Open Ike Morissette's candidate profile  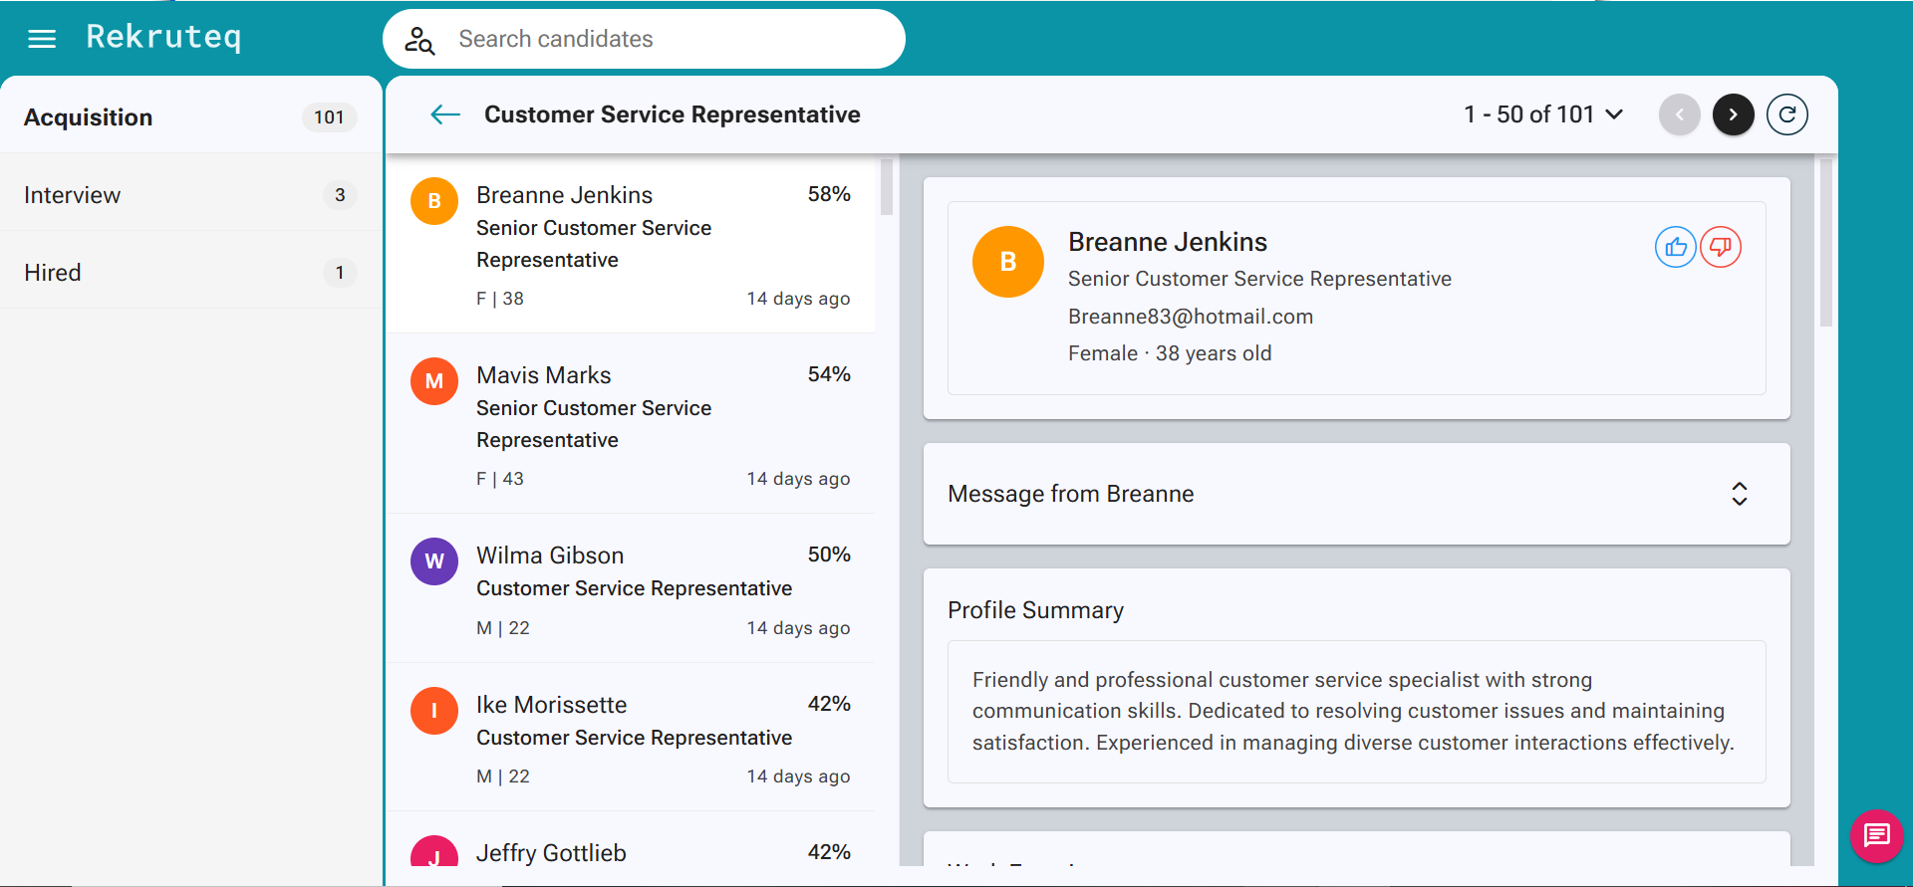point(631,737)
